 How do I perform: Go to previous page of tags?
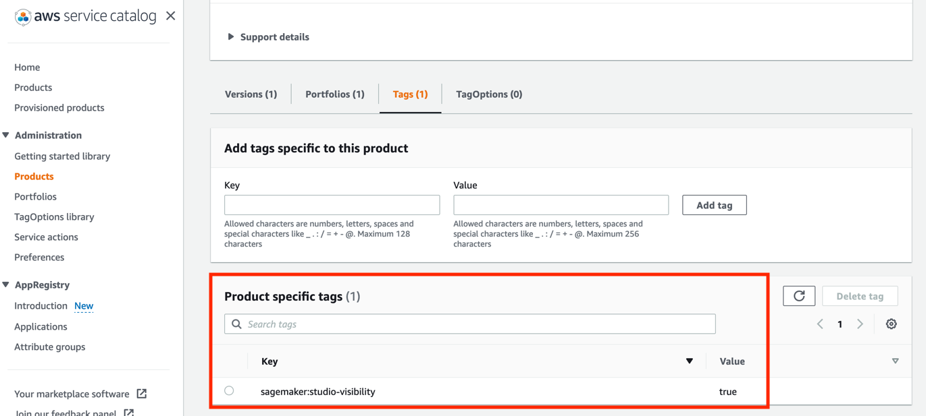pyautogui.click(x=820, y=324)
